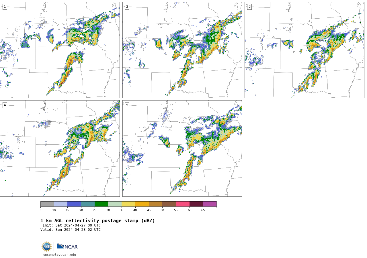Click the ensemble.ucar.edu text
This screenshot has height=258, width=367.
[60, 255]
